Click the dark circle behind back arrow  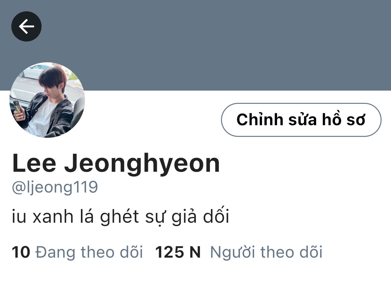[26, 26]
